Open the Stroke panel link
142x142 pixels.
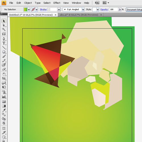point(43,9)
